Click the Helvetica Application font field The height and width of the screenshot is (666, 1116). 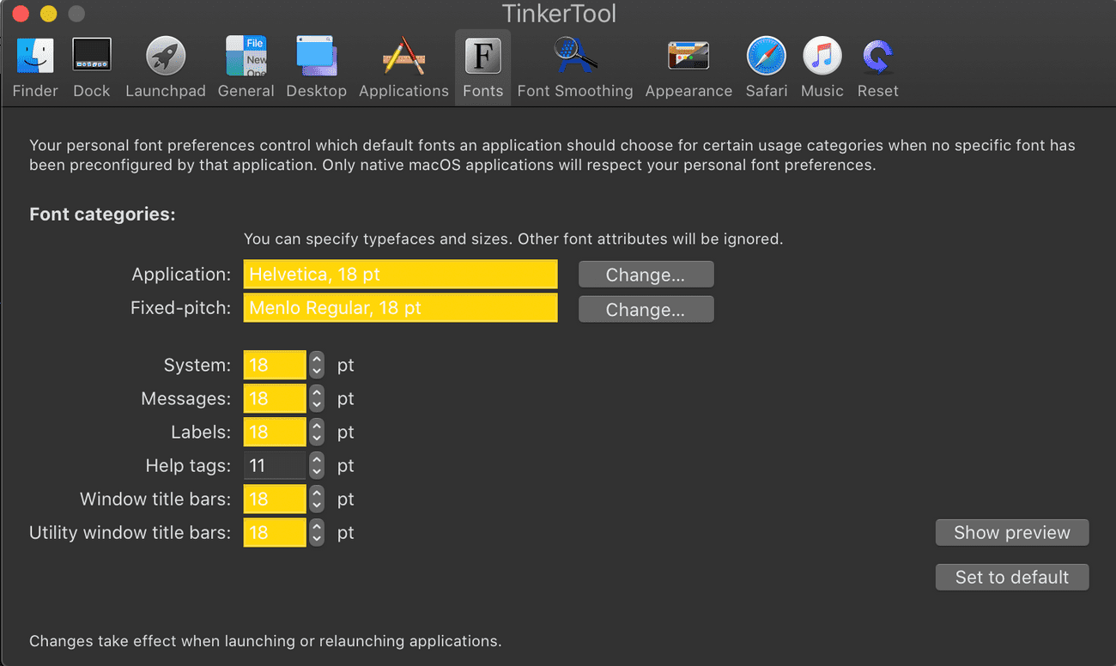pyautogui.click(x=400, y=274)
